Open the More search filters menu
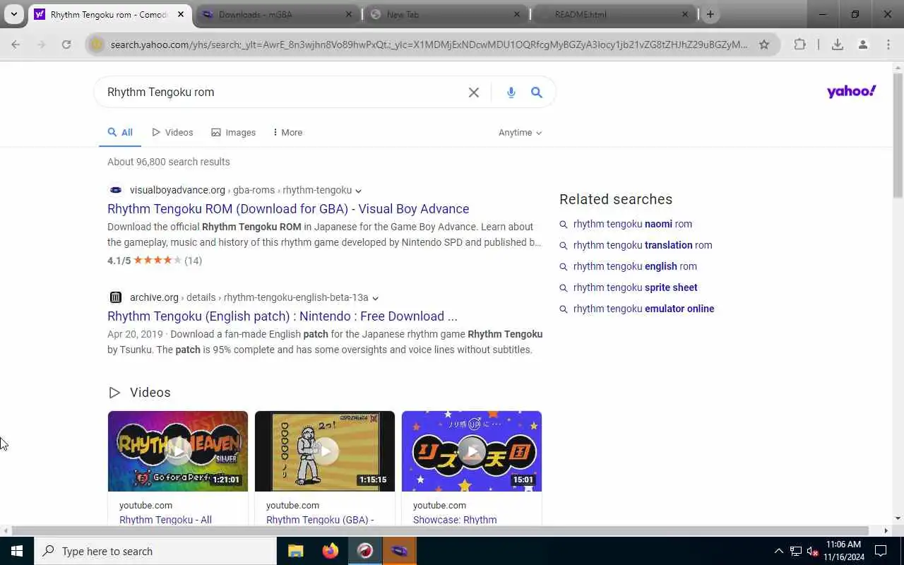 [287, 132]
